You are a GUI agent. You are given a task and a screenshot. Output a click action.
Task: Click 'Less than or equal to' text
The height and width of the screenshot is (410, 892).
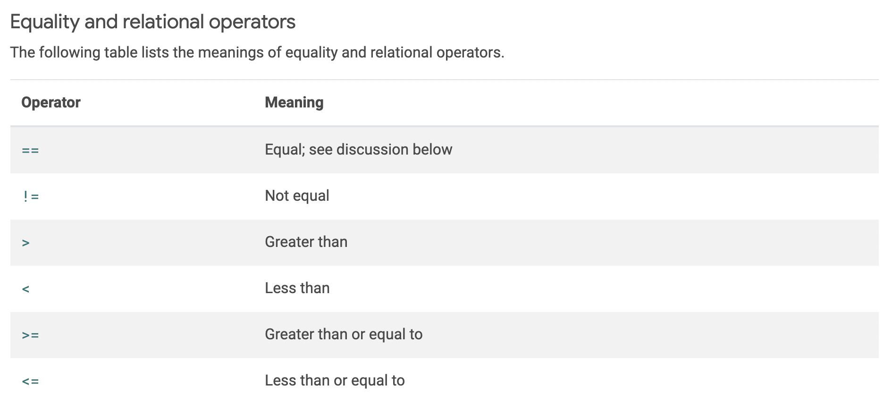(x=335, y=380)
